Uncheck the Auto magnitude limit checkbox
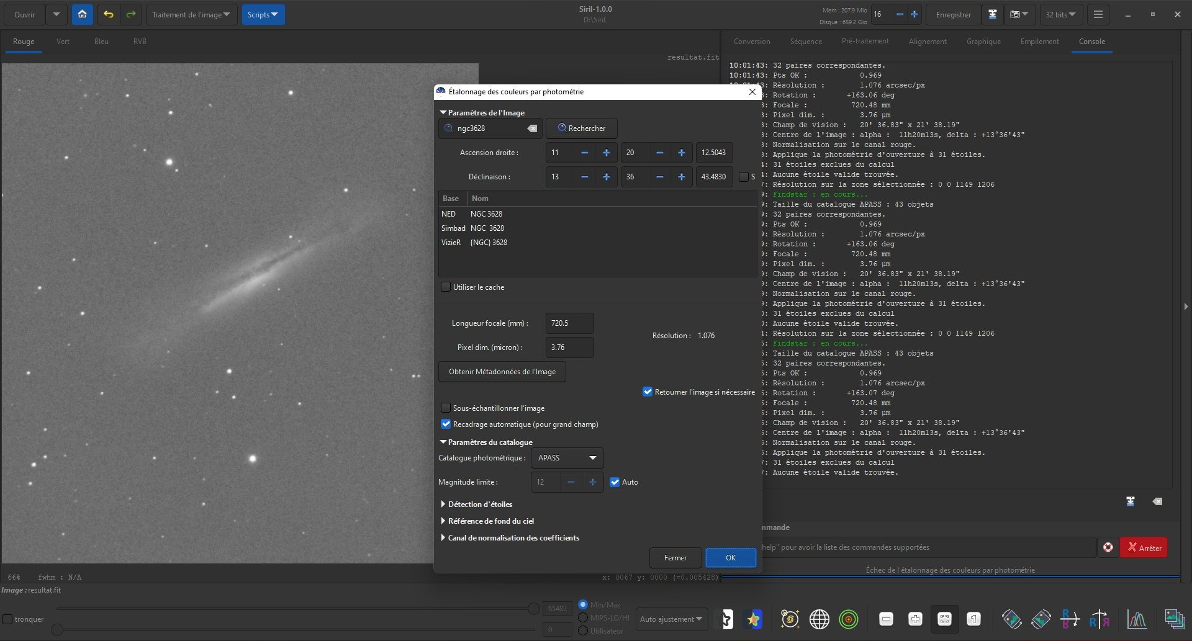Screen dimensions: 1192x641 click(x=615, y=482)
